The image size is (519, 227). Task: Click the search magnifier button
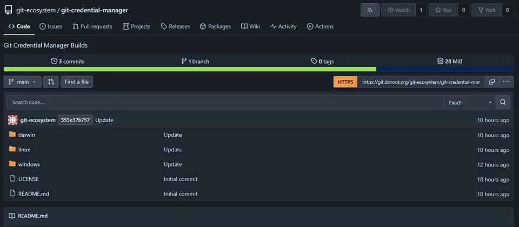click(x=503, y=102)
